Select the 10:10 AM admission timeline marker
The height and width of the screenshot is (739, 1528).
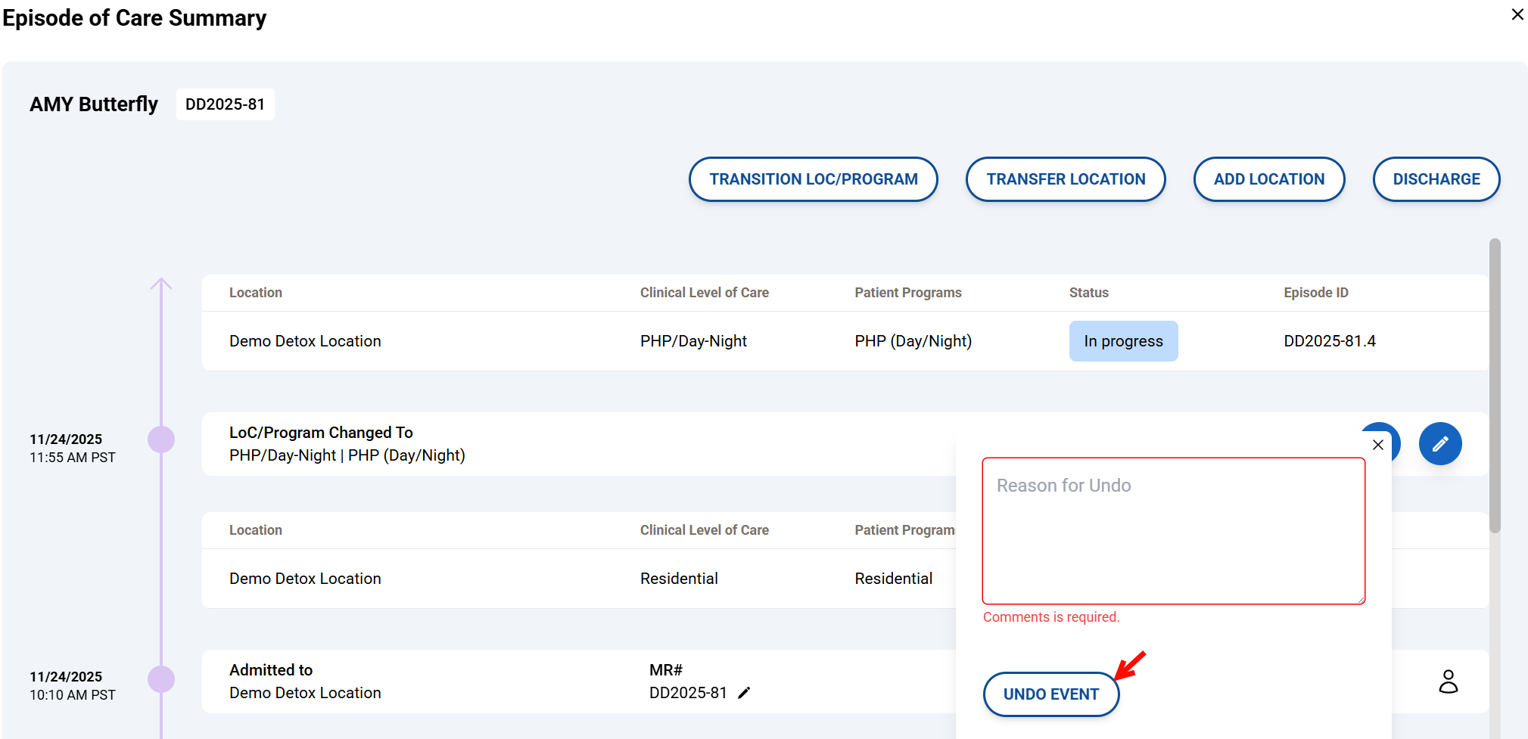pos(161,679)
